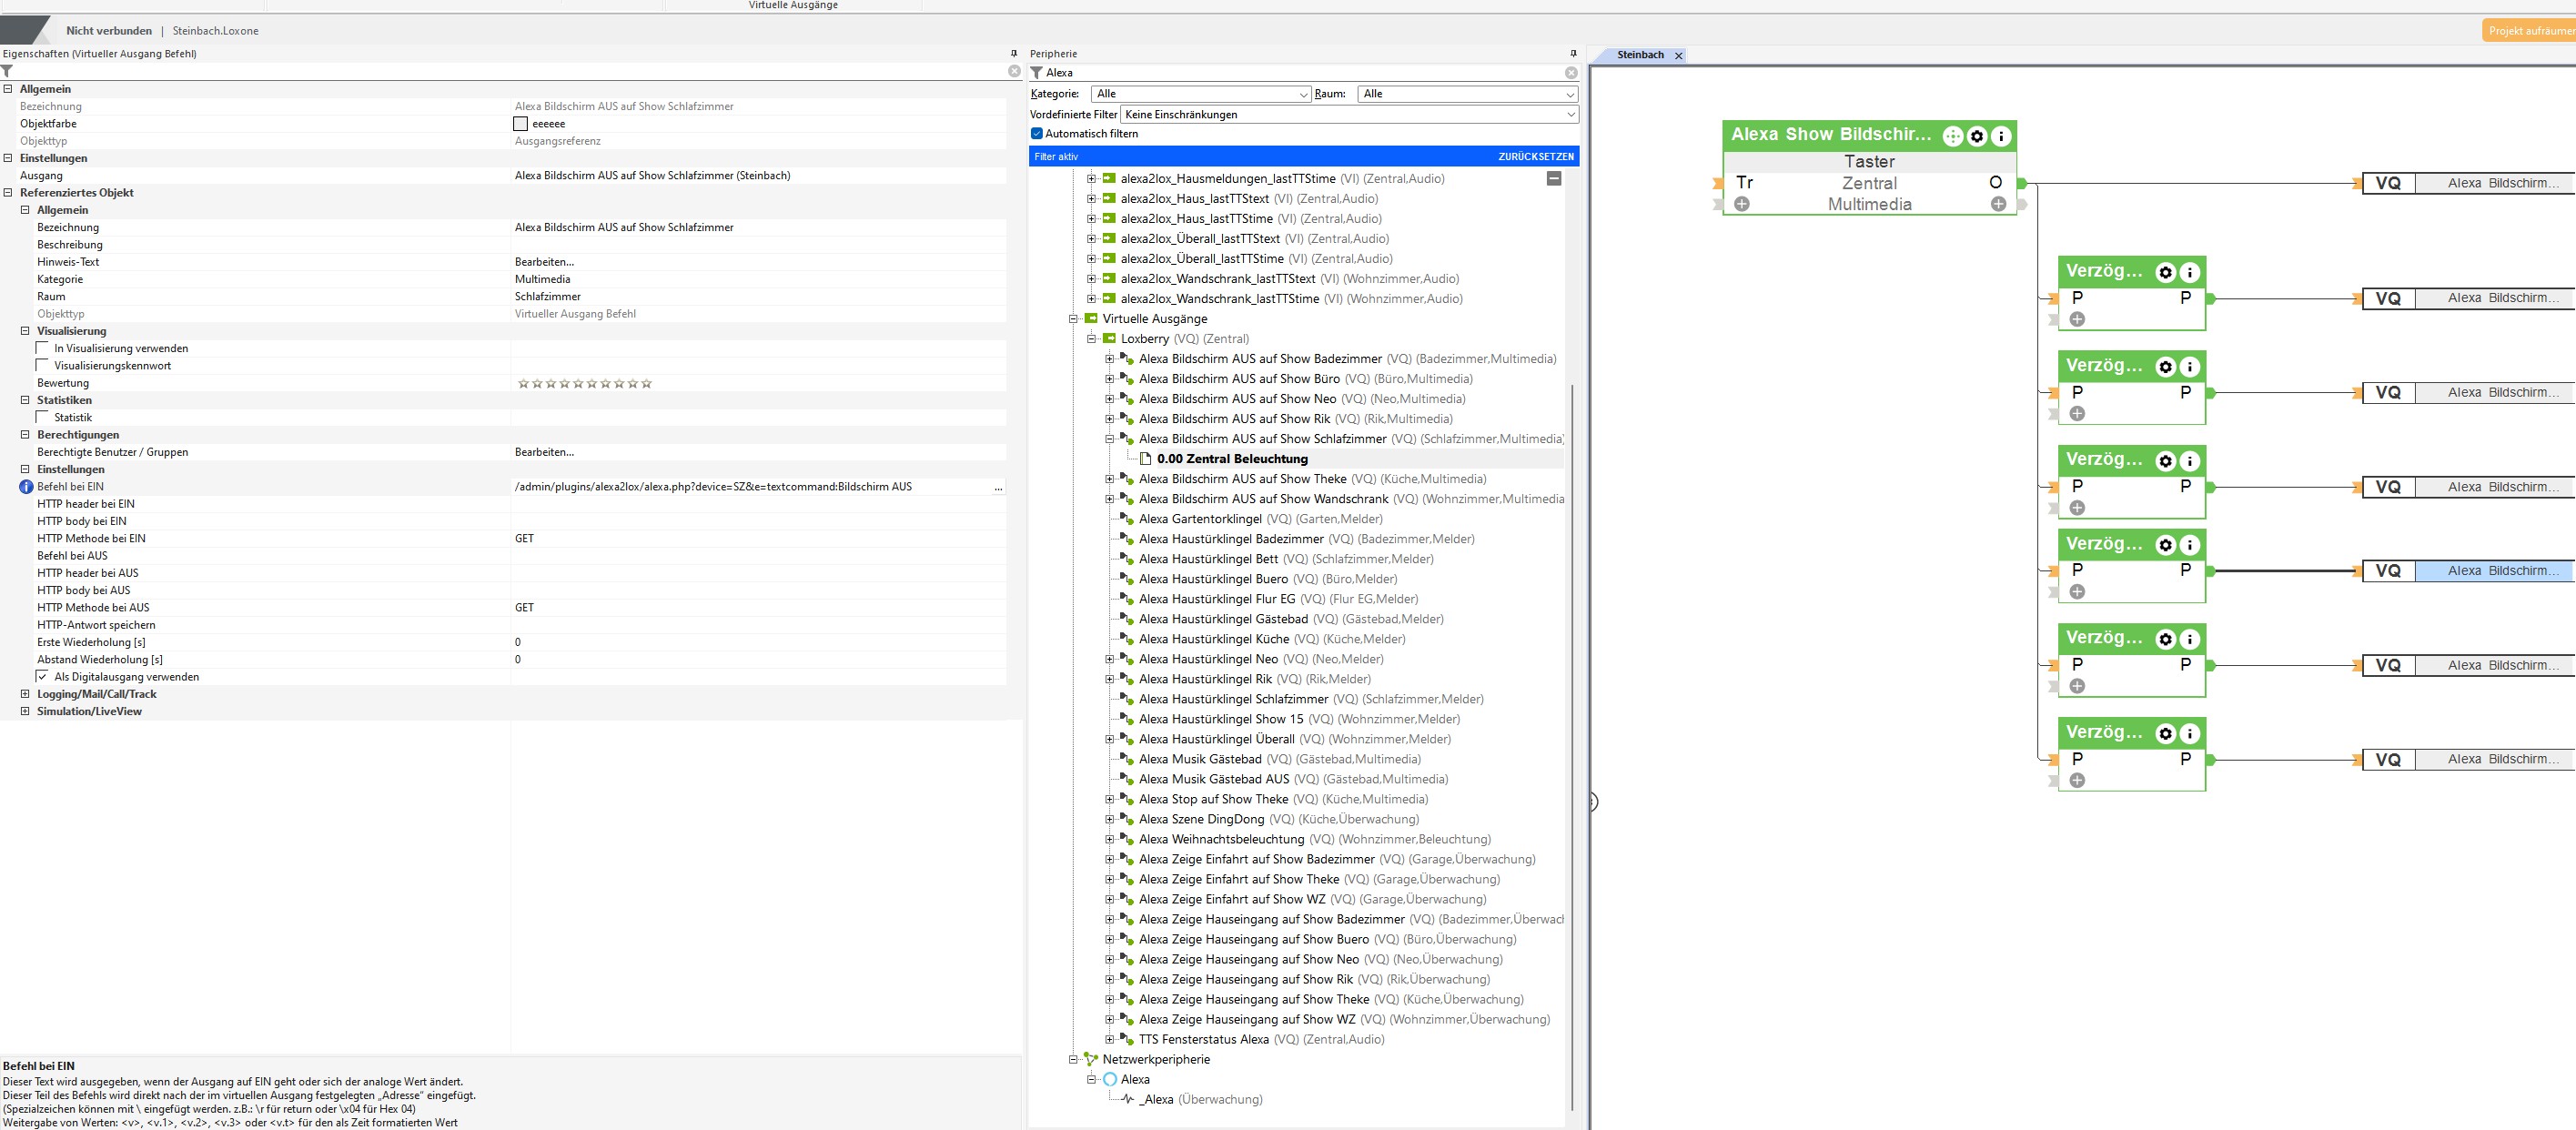Pin the Eigenschaften panel

(x=1014, y=54)
